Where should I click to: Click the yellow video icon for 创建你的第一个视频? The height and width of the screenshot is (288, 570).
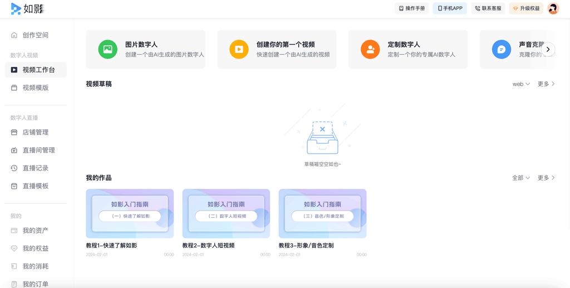tap(239, 49)
